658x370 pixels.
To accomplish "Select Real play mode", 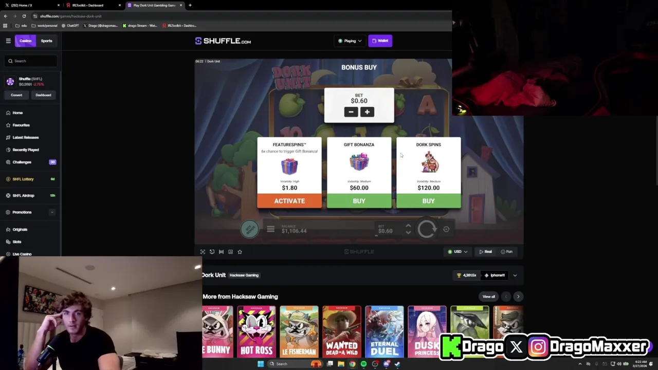I will coord(485,252).
